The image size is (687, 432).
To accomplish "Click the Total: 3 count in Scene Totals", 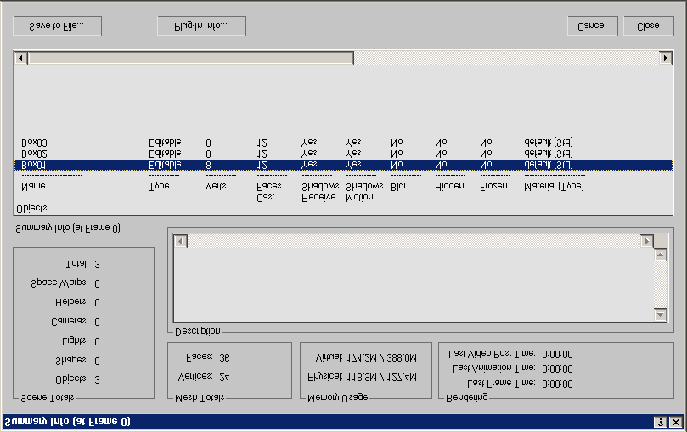I will 82,264.
